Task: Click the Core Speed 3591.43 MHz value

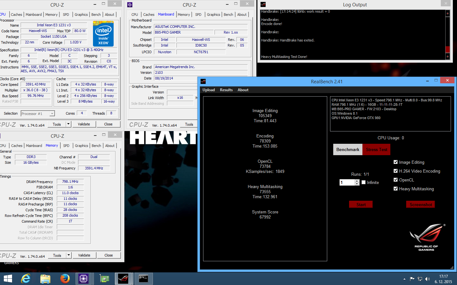Action: 36,84
